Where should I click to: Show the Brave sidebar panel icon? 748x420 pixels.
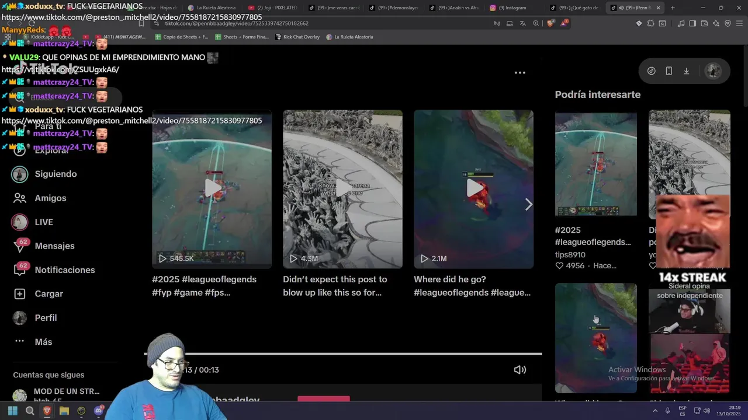tap(692, 23)
